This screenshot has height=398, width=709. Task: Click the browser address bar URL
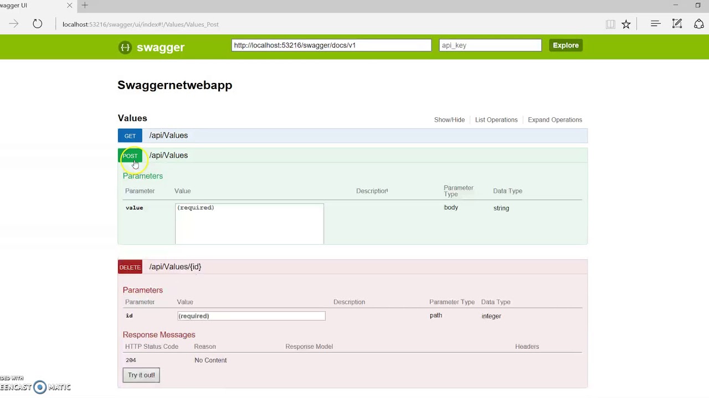[x=141, y=24]
